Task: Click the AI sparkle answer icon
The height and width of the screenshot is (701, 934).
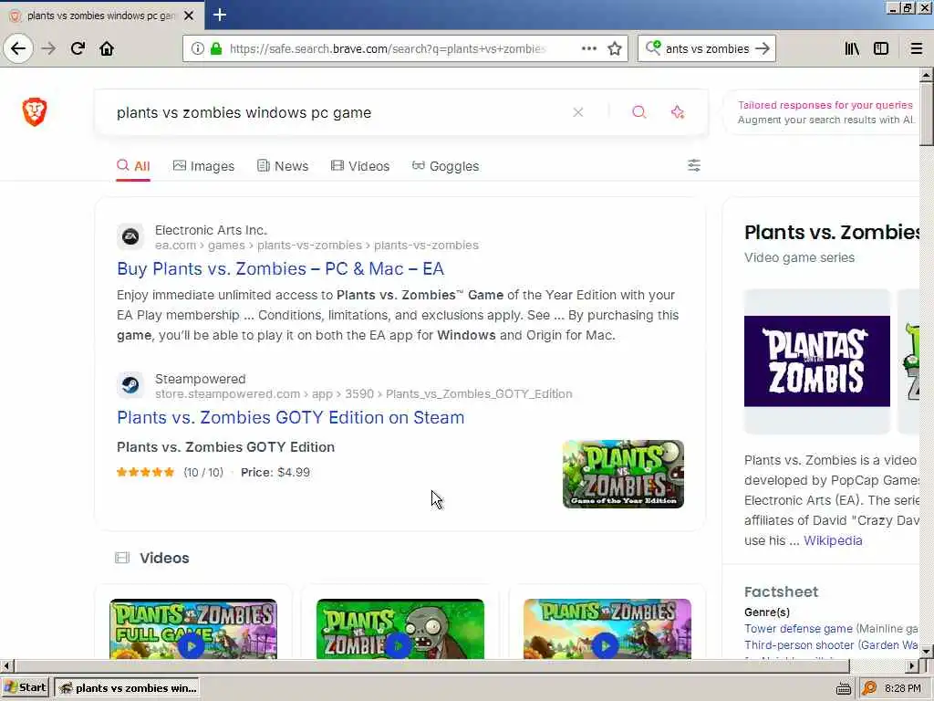Action: tap(678, 112)
